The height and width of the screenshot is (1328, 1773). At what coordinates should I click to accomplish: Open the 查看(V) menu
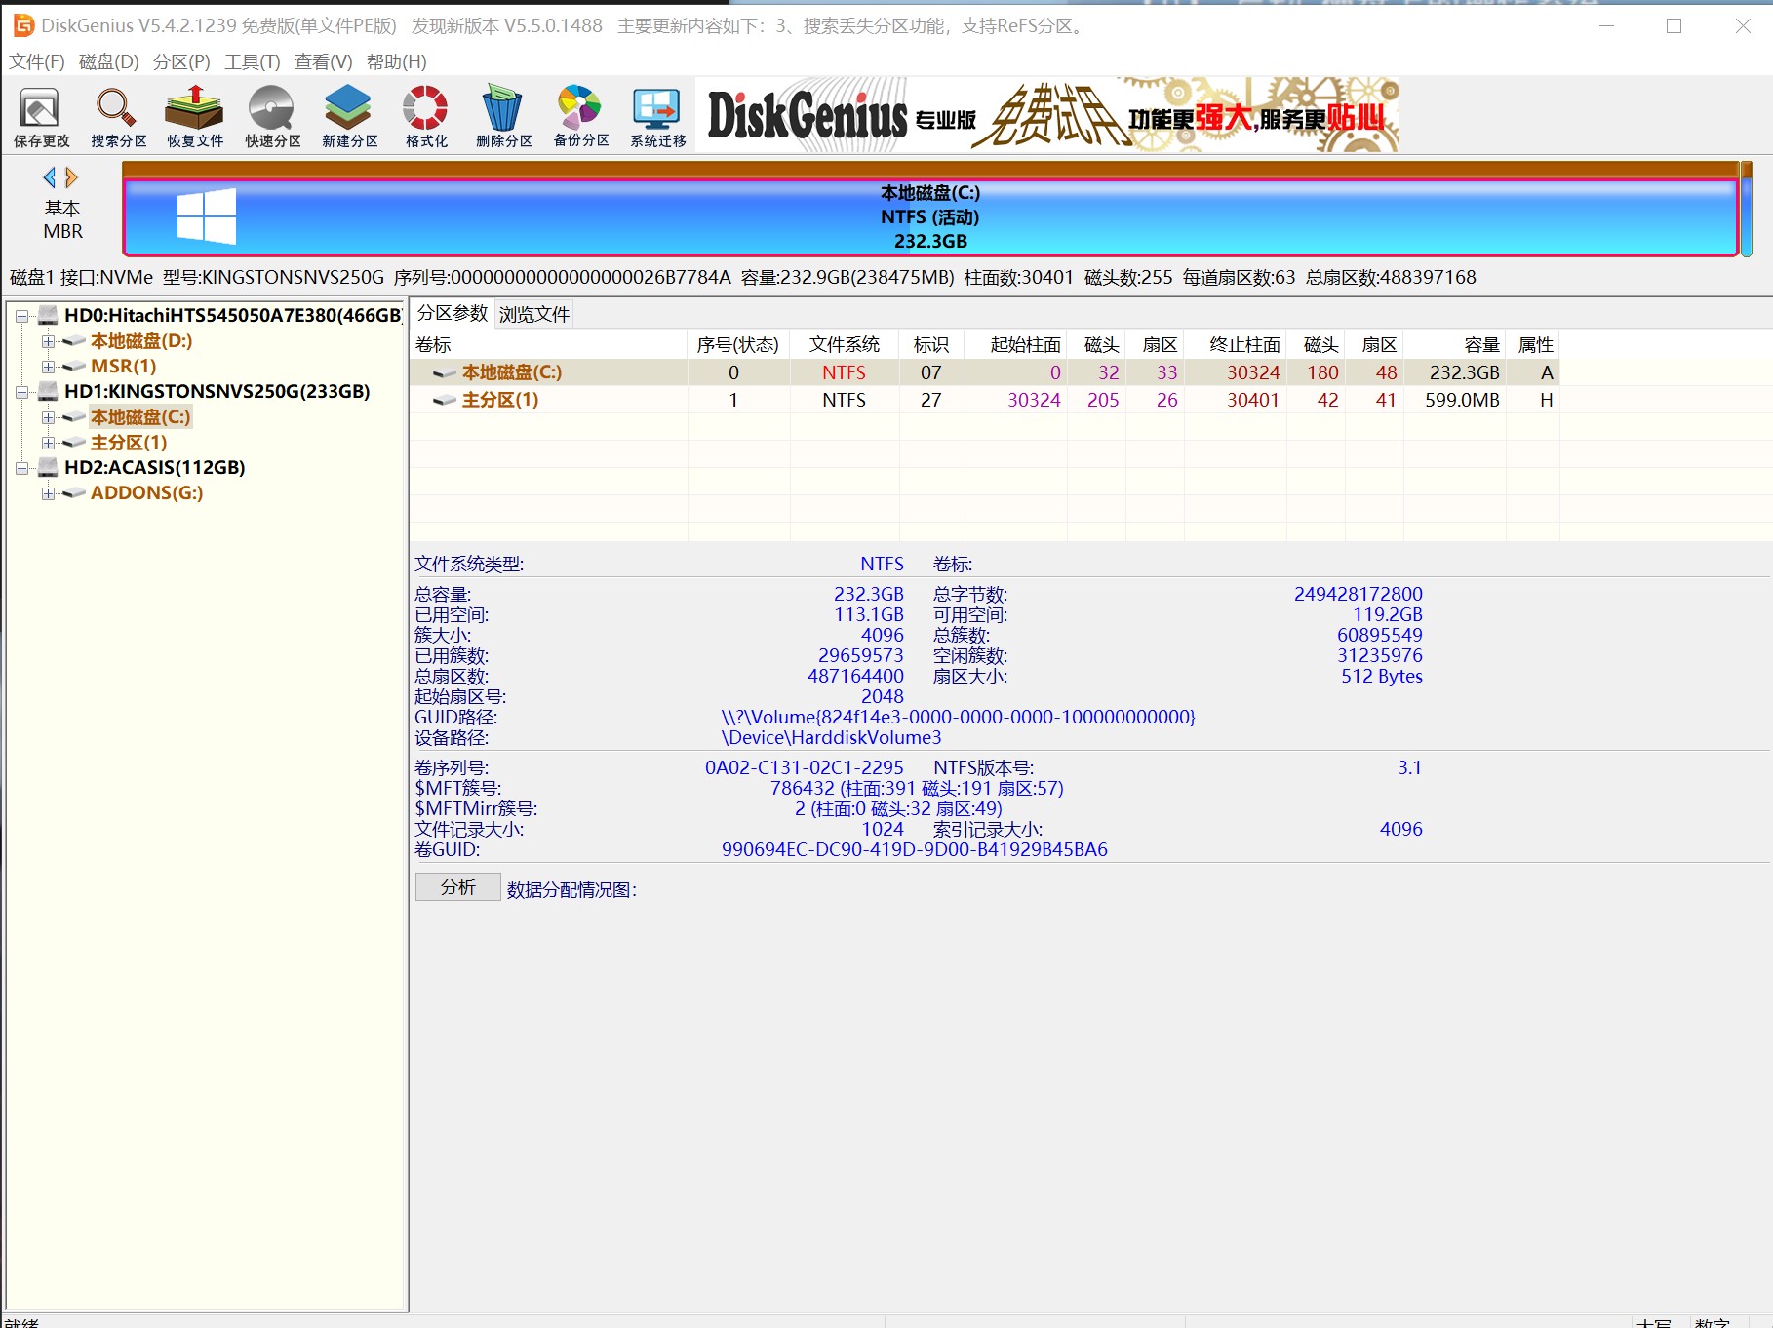point(323,62)
